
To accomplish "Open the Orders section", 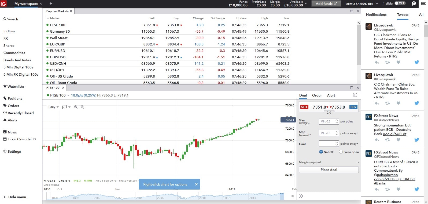I will pos(11,106).
